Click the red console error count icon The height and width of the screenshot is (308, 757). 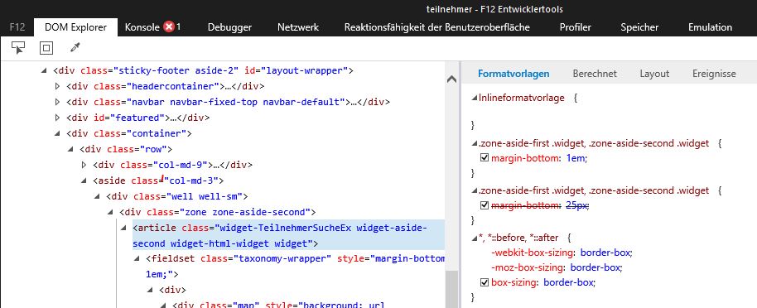pyautogui.click(x=168, y=27)
